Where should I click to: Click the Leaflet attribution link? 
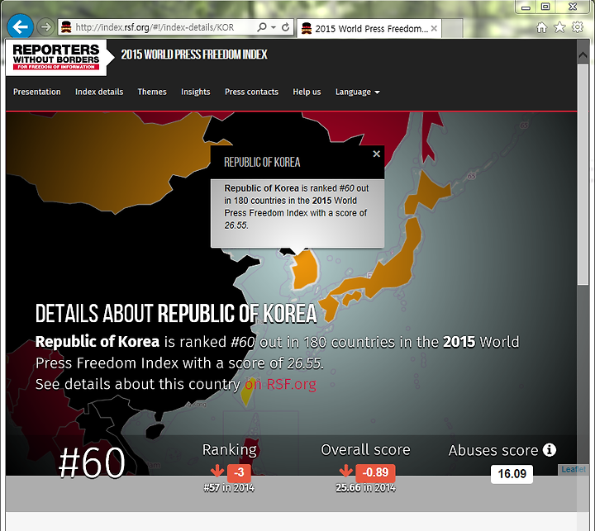(573, 469)
